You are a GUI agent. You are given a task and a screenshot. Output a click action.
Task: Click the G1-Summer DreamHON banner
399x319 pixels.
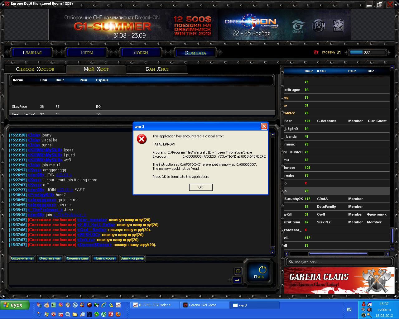[133, 24]
